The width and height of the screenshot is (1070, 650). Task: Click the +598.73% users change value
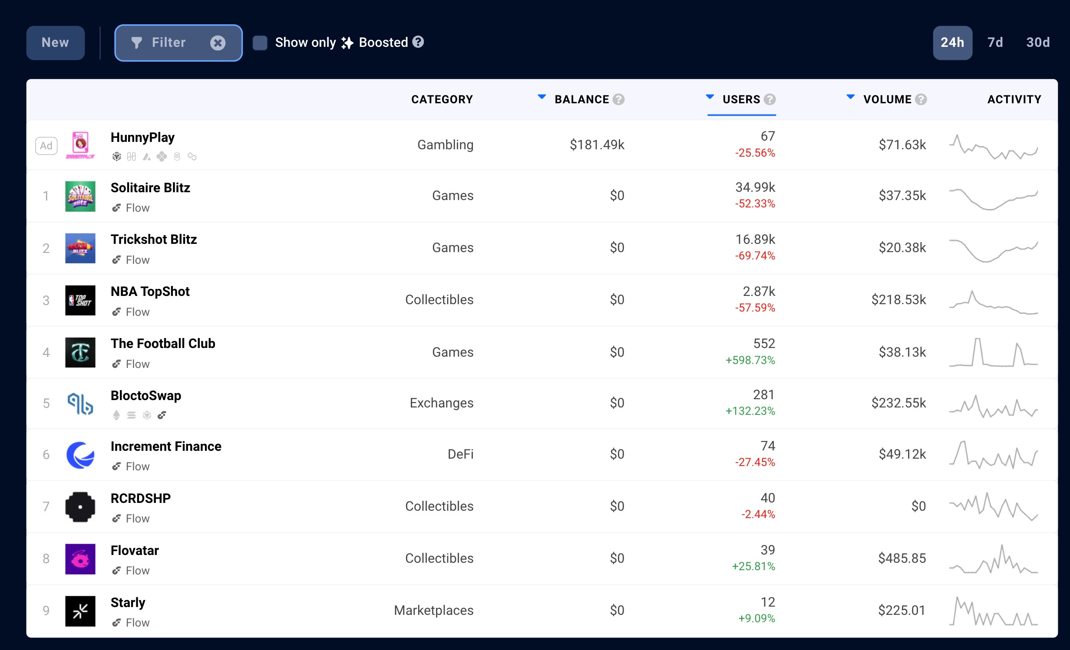(750, 360)
